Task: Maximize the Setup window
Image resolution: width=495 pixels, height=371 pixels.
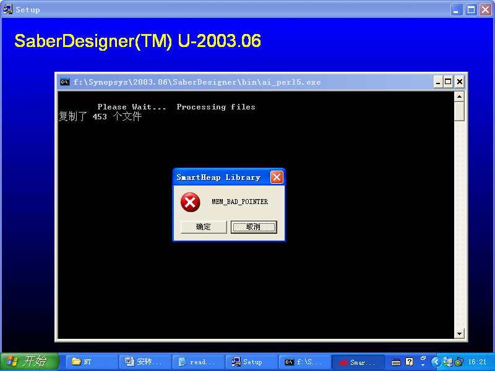Action: 471,10
